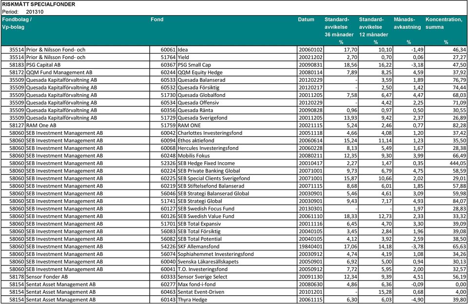Click the QQM Equity Hedge fund name
The width and height of the screenshot is (468, 304).
200,73
